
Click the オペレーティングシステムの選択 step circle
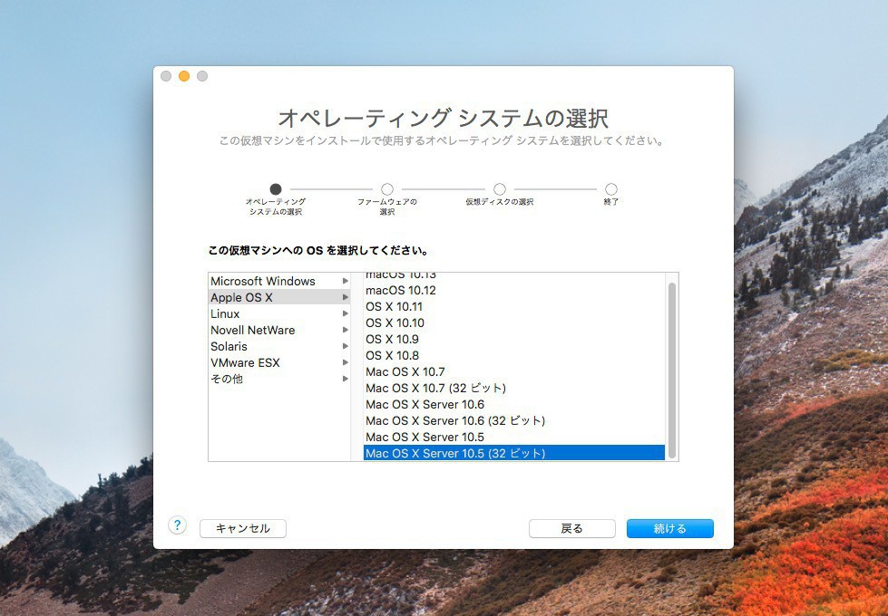[x=276, y=189]
